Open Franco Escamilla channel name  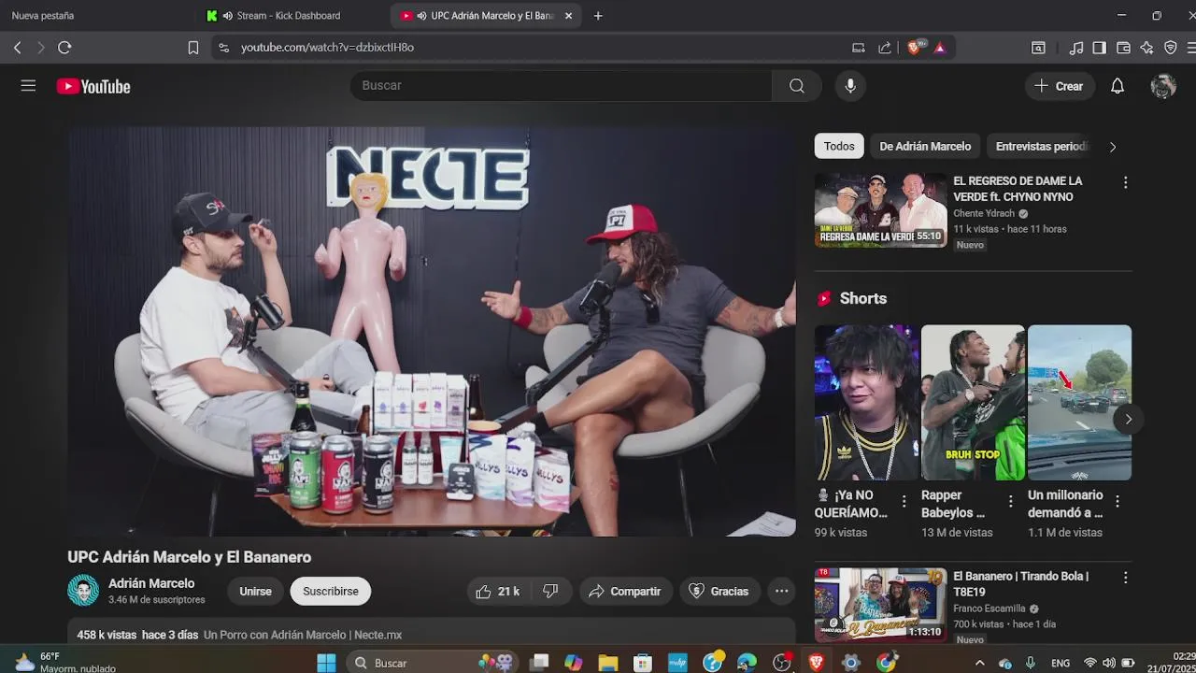990,609
